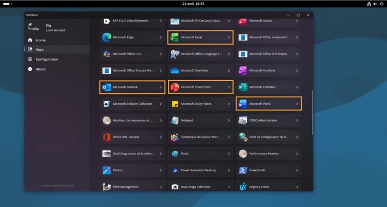This screenshot has height=207, width=387.
Task: Click the PowerShell icon
Action: (x=243, y=170)
